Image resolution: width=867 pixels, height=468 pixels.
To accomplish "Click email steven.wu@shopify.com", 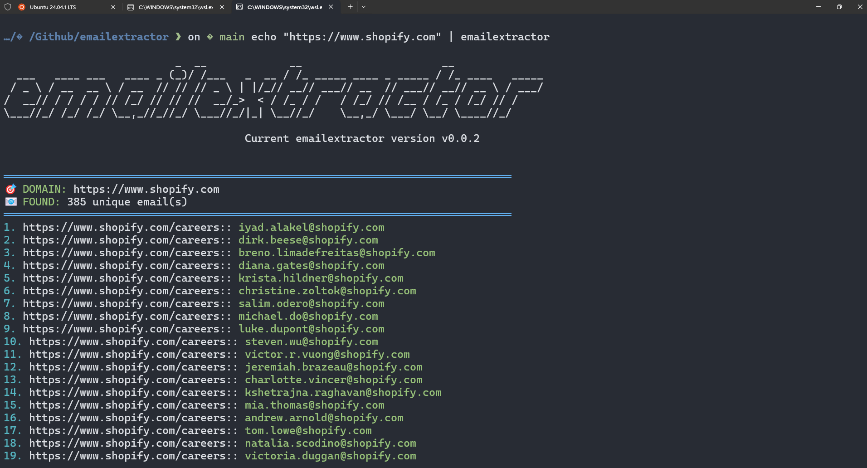I will point(312,341).
